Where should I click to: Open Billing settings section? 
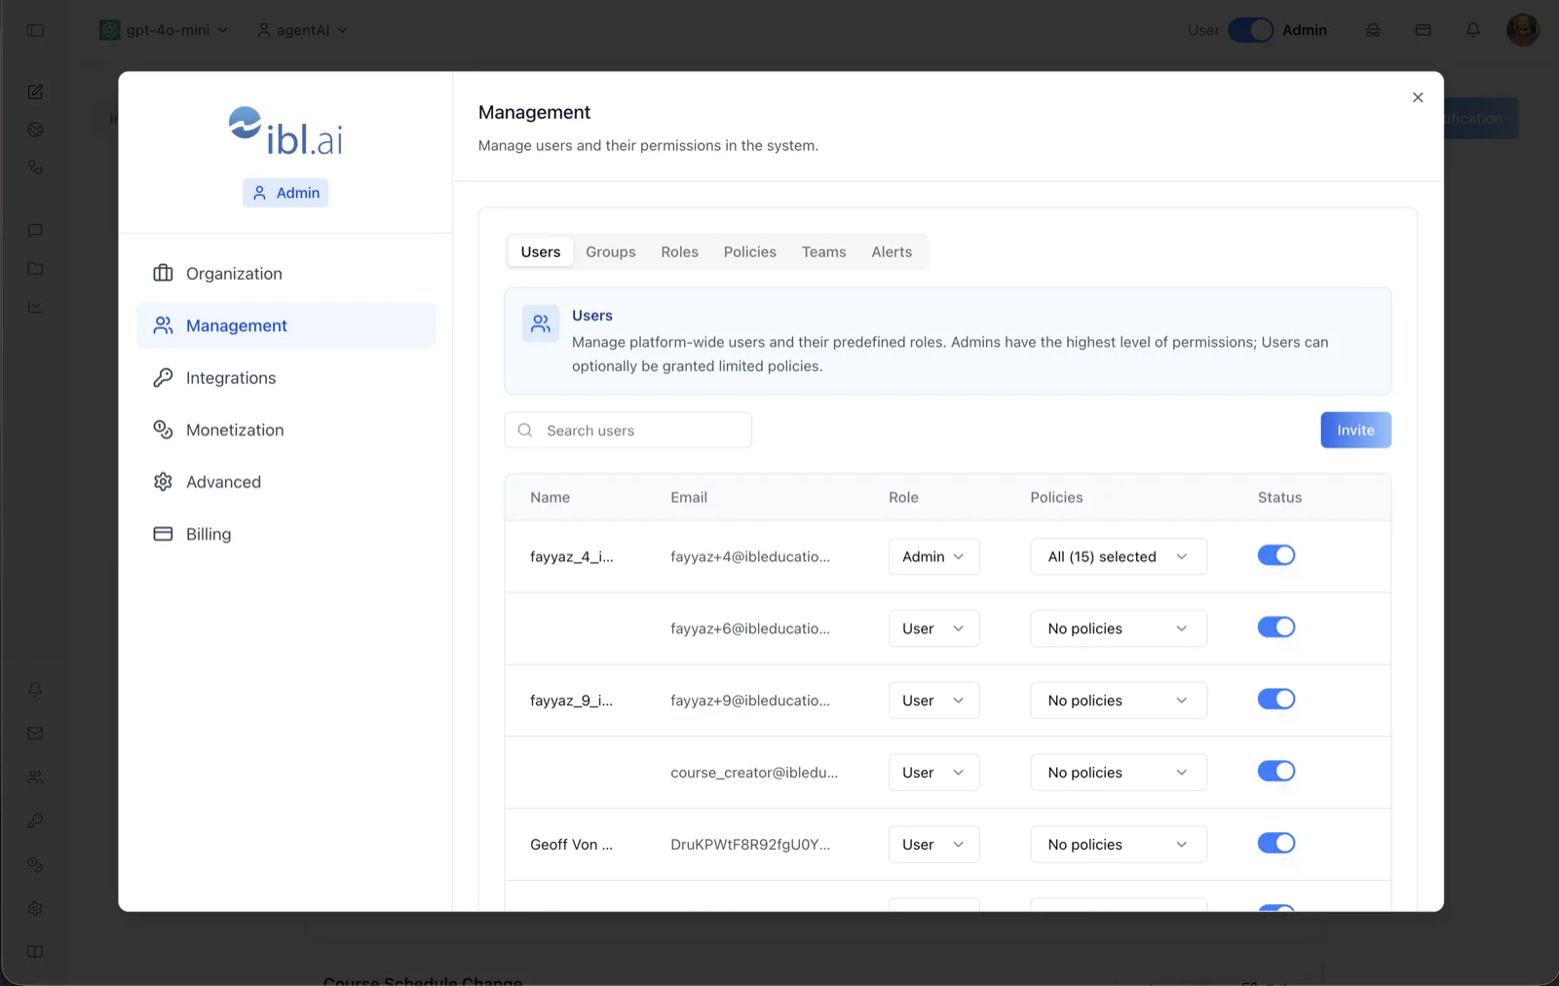pos(285,534)
